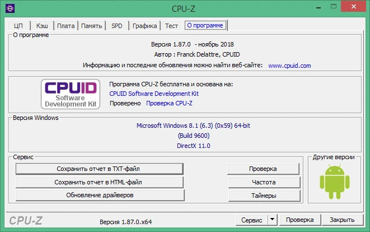Click the Версия 1.87.0 - ноябрь 2018 text
The image size is (370, 232).
pos(193,44)
